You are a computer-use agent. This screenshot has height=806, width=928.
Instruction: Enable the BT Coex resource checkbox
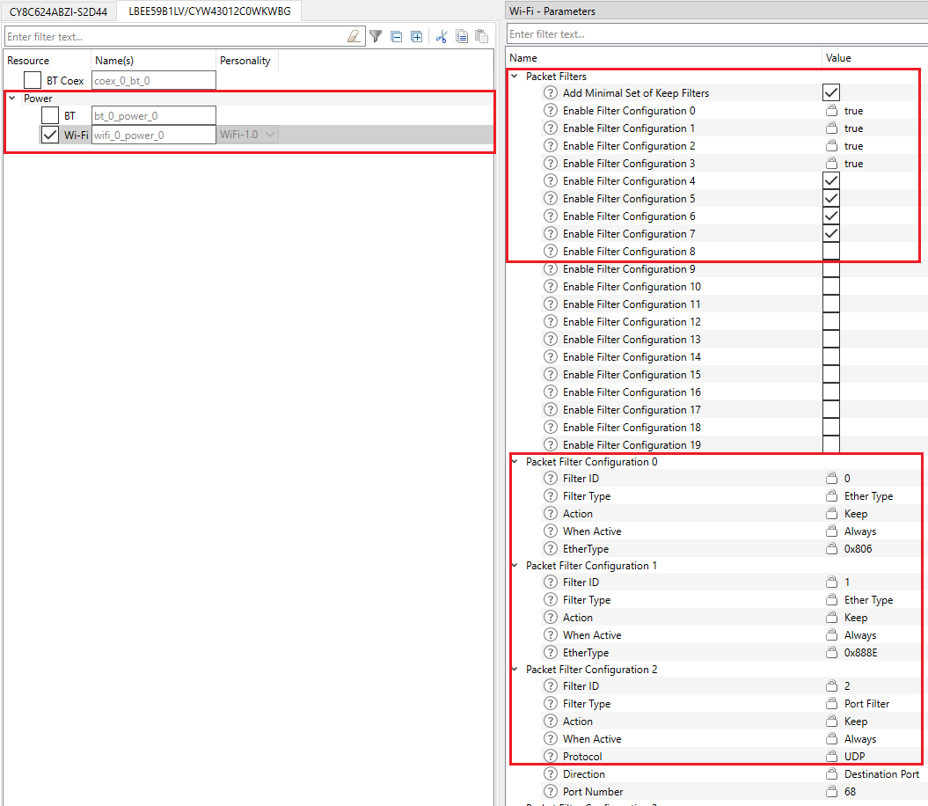pos(33,80)
